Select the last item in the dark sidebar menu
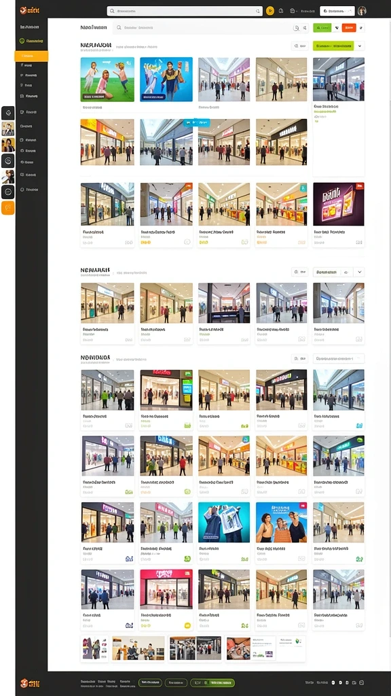 (x=29, y=190)
